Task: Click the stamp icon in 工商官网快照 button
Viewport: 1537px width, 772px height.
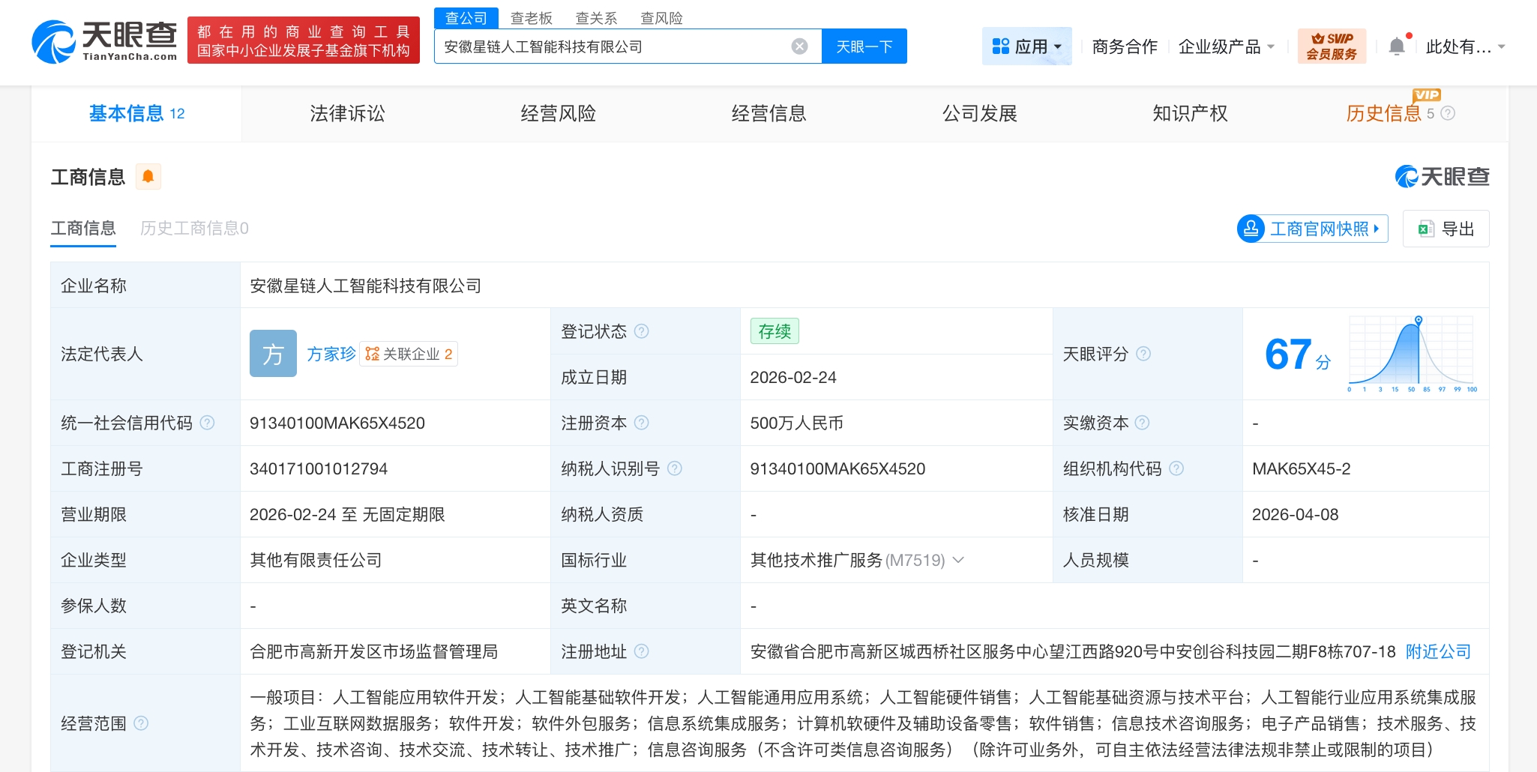Action: click(1251, 229)
